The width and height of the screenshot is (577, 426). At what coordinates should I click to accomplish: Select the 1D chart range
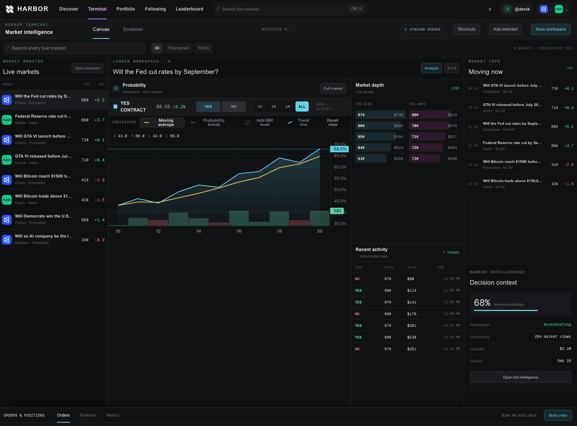click(260, 107)
